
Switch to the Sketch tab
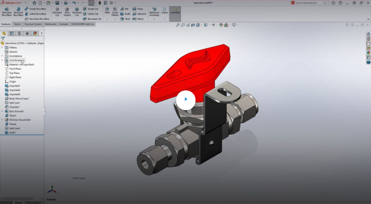pyautogui.click(x=17, y=24)
